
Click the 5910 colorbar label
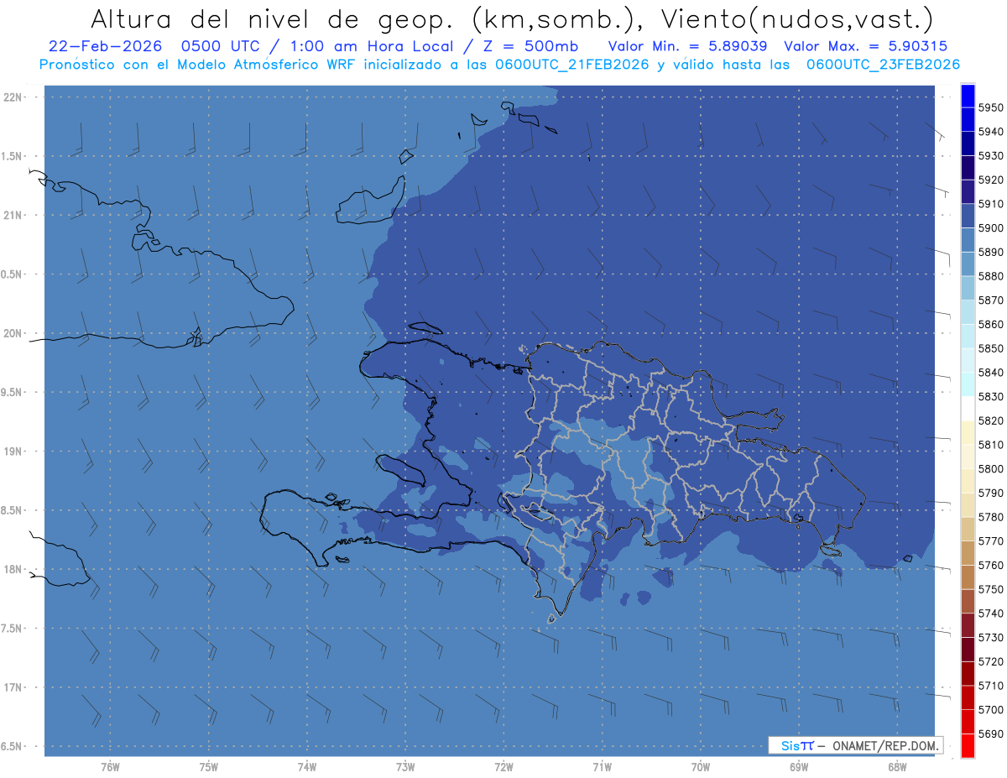pos(990,204)
